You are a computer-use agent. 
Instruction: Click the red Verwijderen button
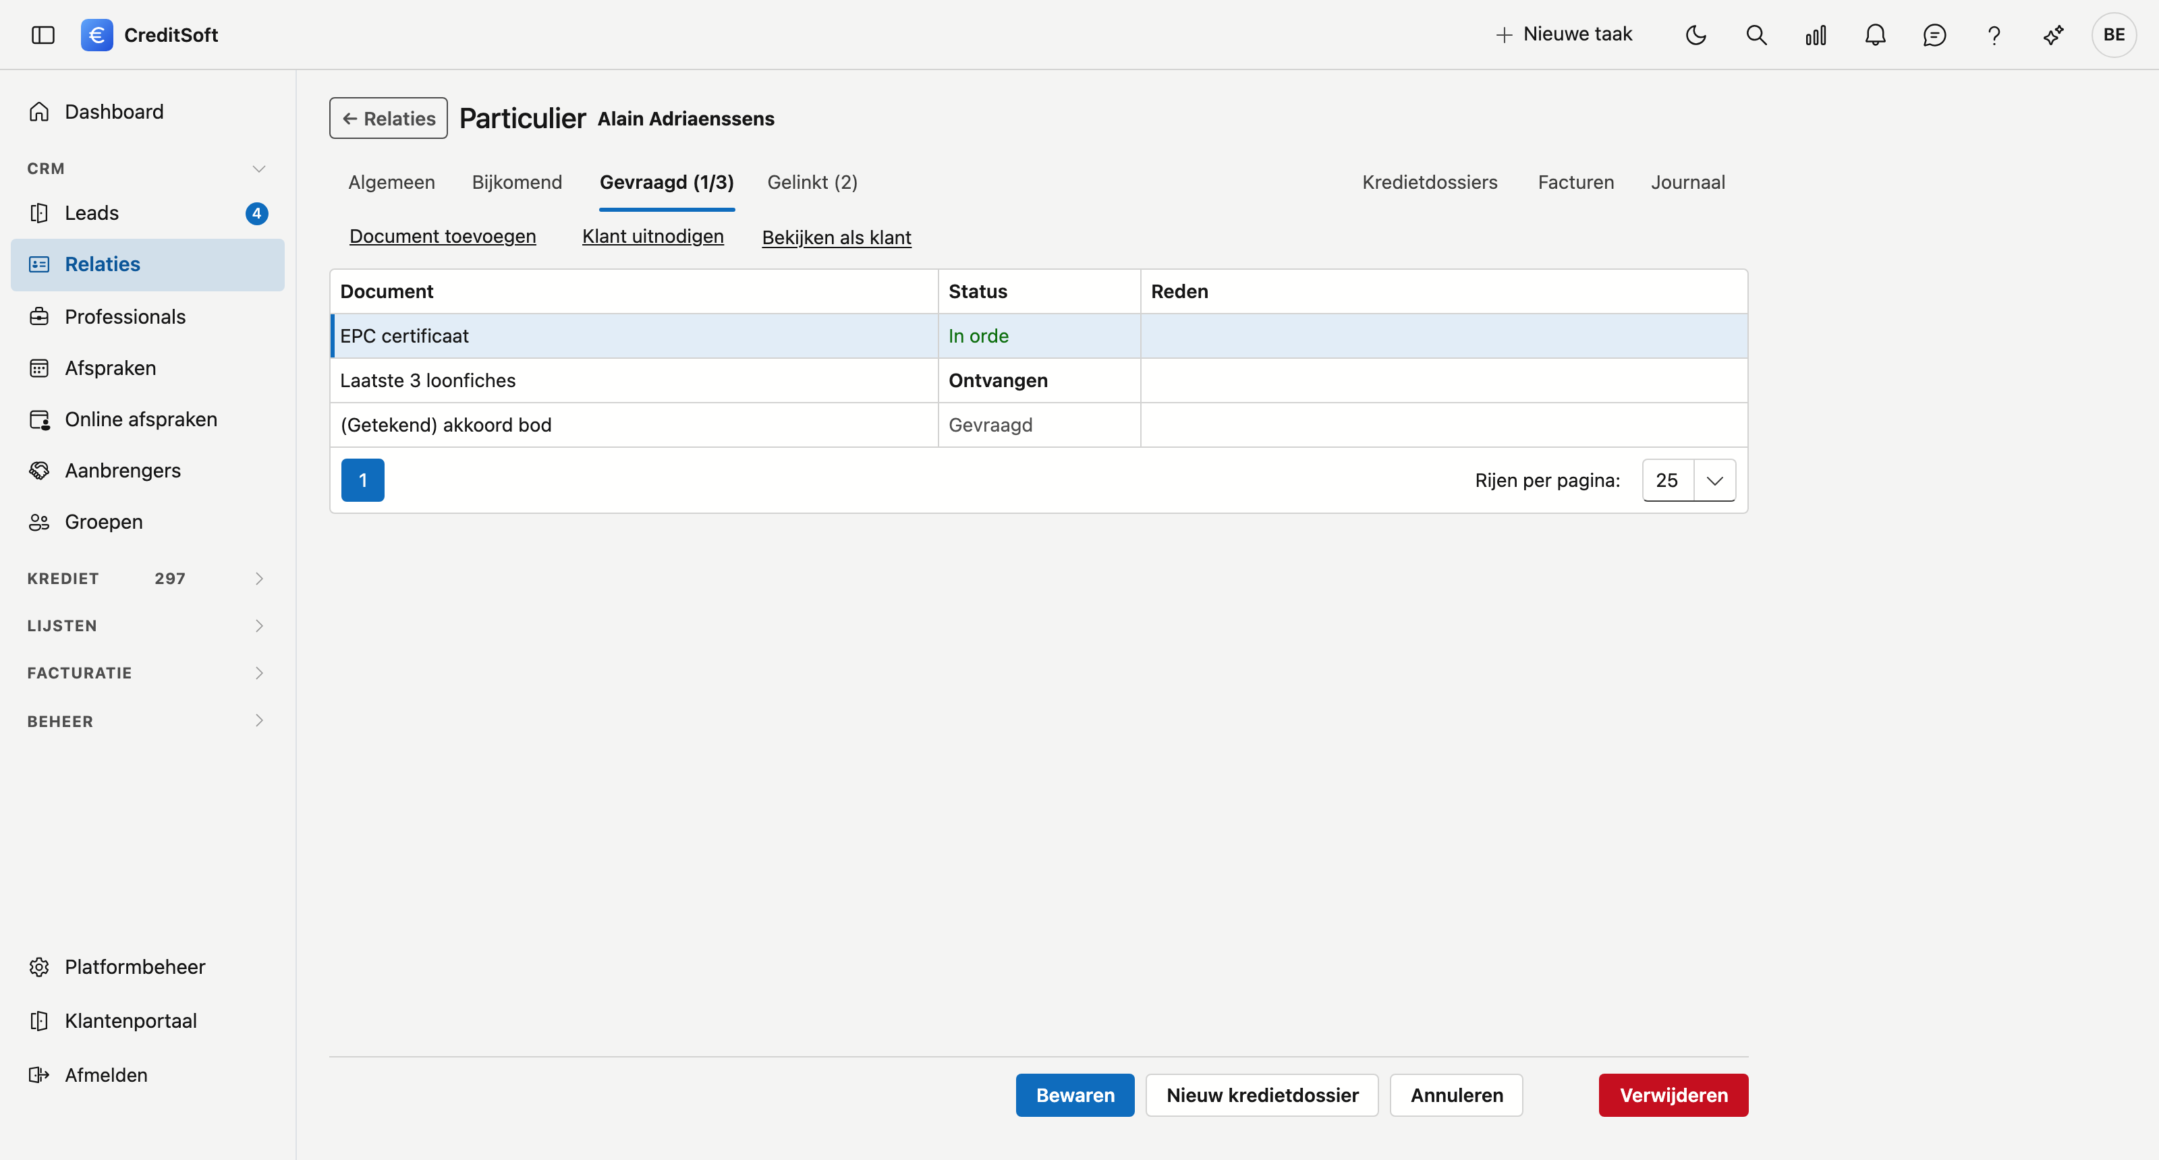coord(1673,1095)
